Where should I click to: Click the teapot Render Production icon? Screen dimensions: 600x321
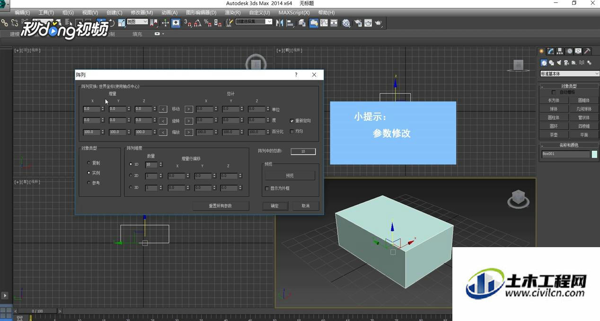tap(379, 23)
